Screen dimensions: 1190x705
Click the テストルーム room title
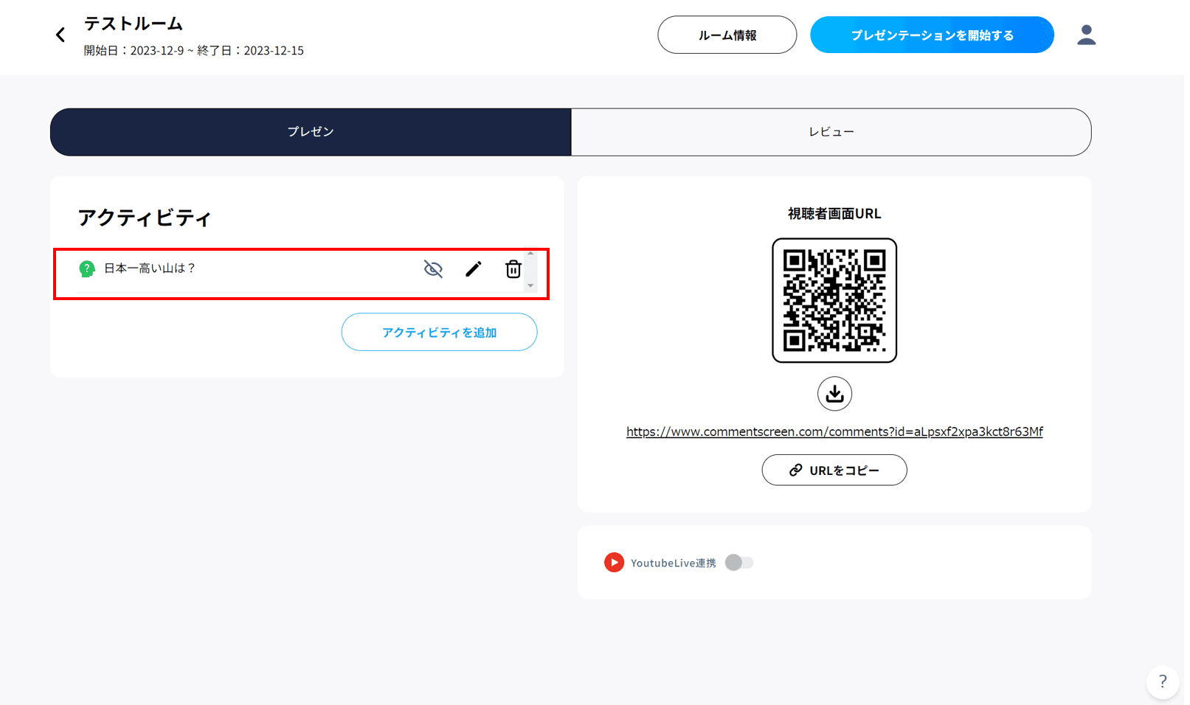(x=133, y=24)
